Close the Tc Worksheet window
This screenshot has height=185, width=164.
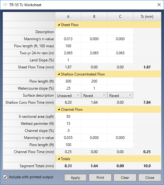coord(159,5)
